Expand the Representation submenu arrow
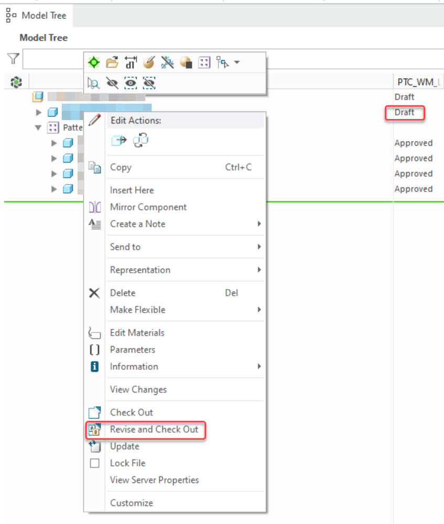The image size is (444, 524). click(259, 270)
